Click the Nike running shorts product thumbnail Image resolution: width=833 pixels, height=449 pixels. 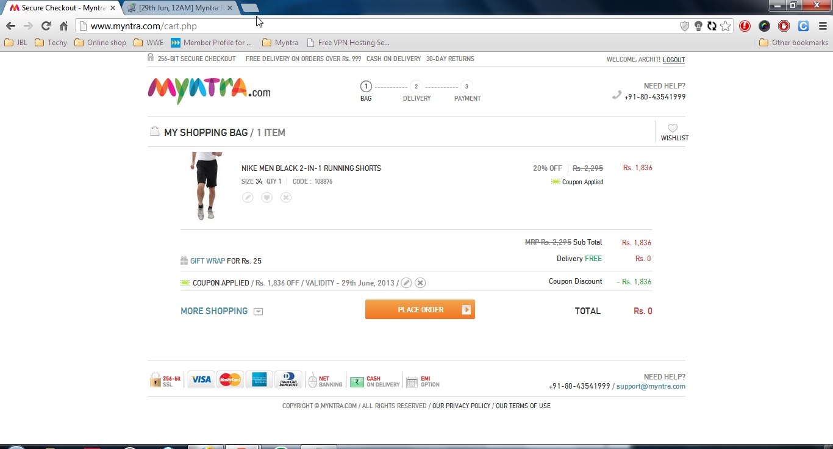tap(206, 186)
